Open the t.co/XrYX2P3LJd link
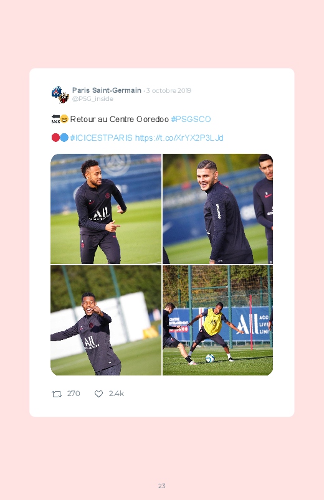This screenshot has height=500, width=324. [x=179, y=138]
